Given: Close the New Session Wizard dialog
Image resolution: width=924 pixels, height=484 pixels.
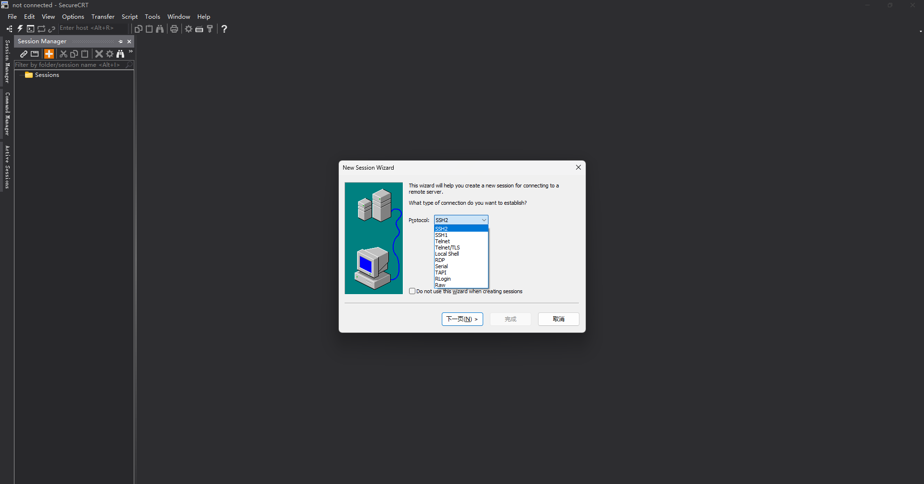Looking at the screenshot, I should point(578,167).
